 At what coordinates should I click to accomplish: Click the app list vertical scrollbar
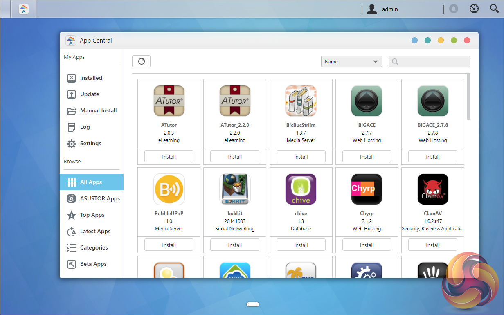tap(468, 97)
